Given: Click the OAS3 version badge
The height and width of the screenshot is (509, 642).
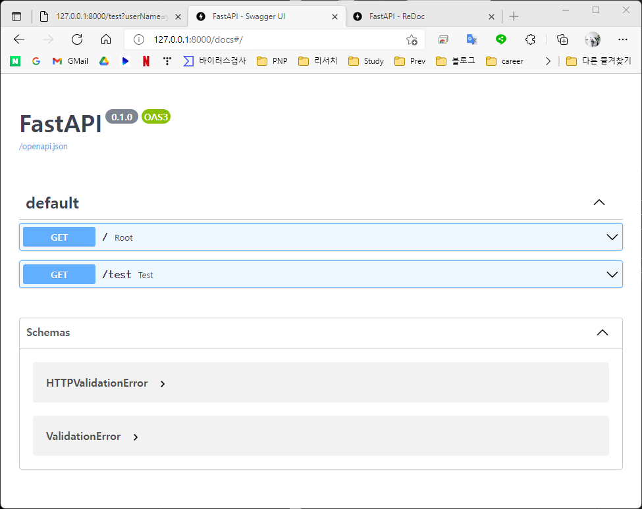Looking at the screenshot, I should pyautogui.click(x=156, y=117).
